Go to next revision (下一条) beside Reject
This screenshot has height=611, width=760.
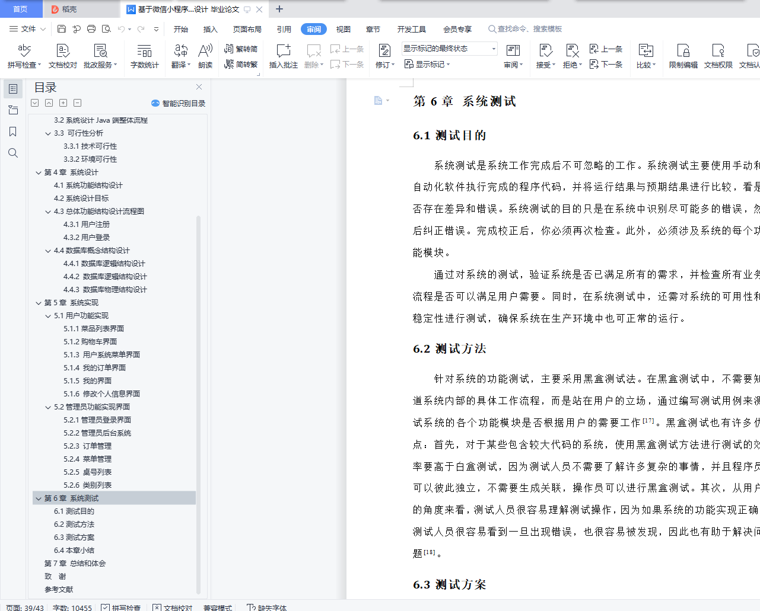[606, 64]
